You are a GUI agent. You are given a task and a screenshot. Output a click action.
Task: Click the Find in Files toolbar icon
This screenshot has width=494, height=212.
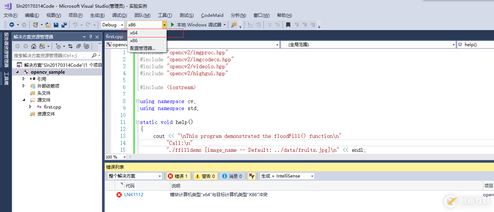pos(234,25)
